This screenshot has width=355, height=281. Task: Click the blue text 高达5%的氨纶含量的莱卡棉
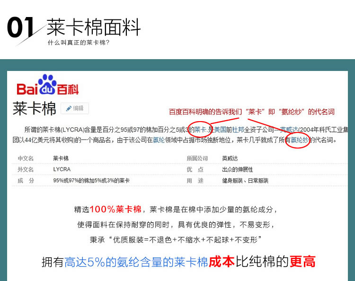click(x=136, y=262)
